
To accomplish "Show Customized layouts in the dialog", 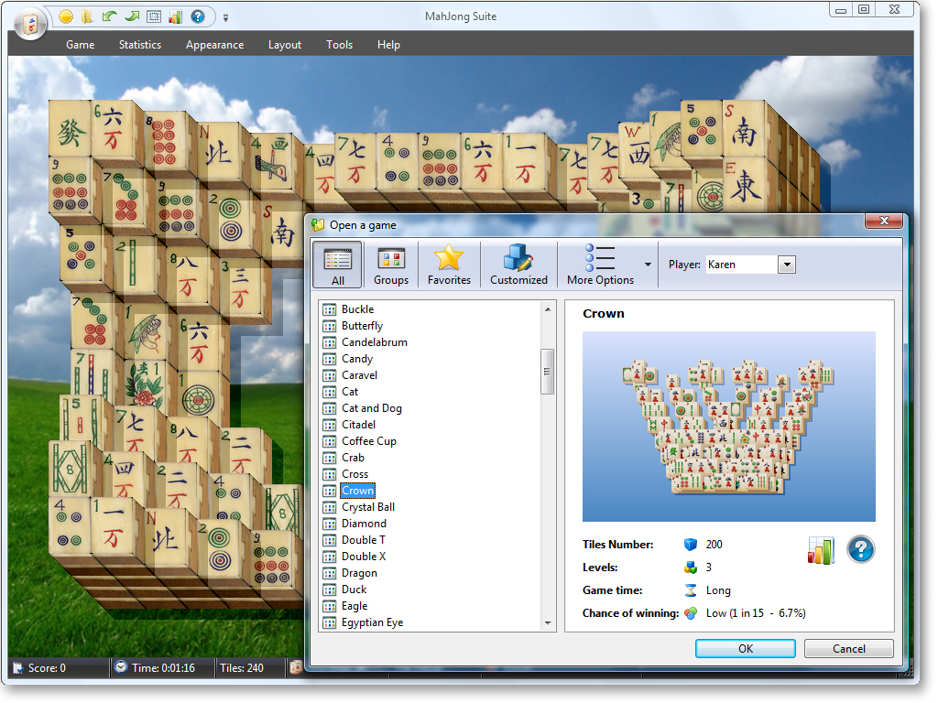I will coord(518,265).
